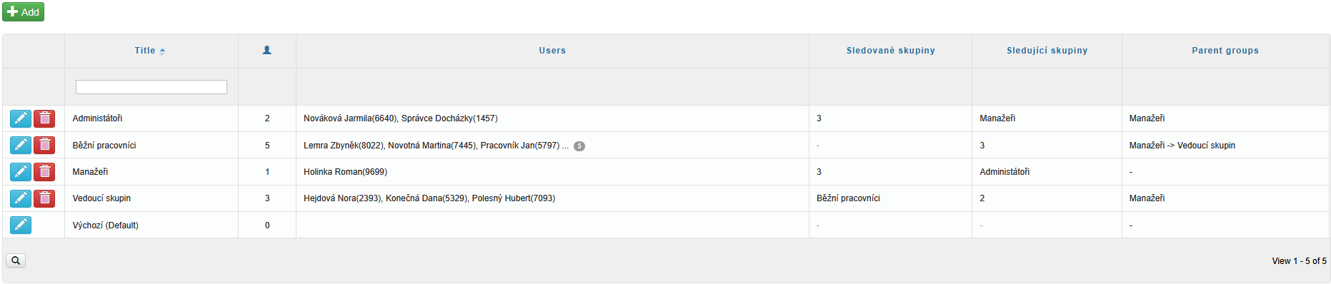Delete the Manažeři group
This screenshot has width=1331, height=284.
[44, 171]
